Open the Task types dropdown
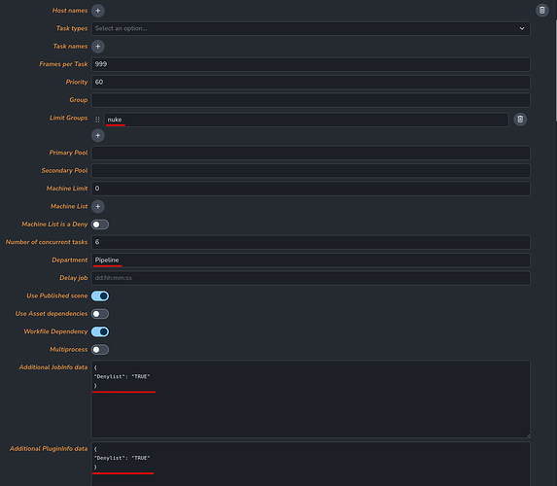Viewport: 557px width, 486px height. tap(311, 28)
